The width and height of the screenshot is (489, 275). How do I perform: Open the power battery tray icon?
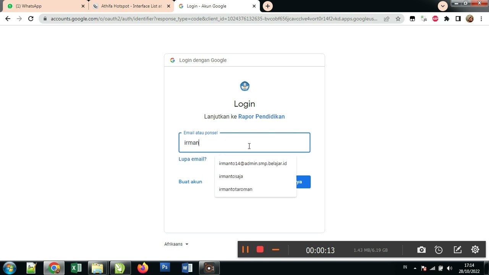441,268
